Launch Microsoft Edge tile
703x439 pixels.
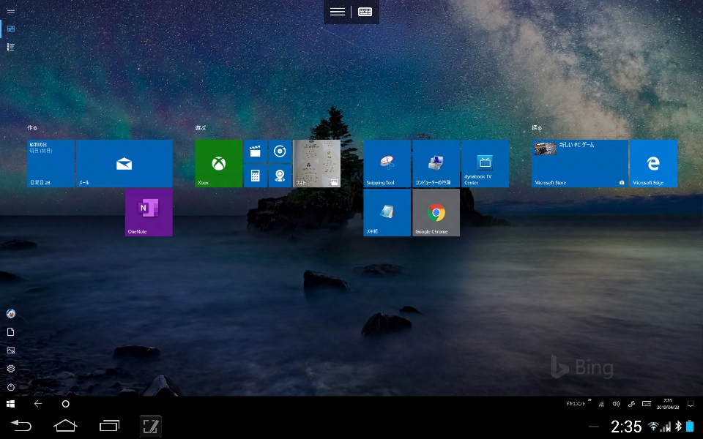tap(653, 163)
